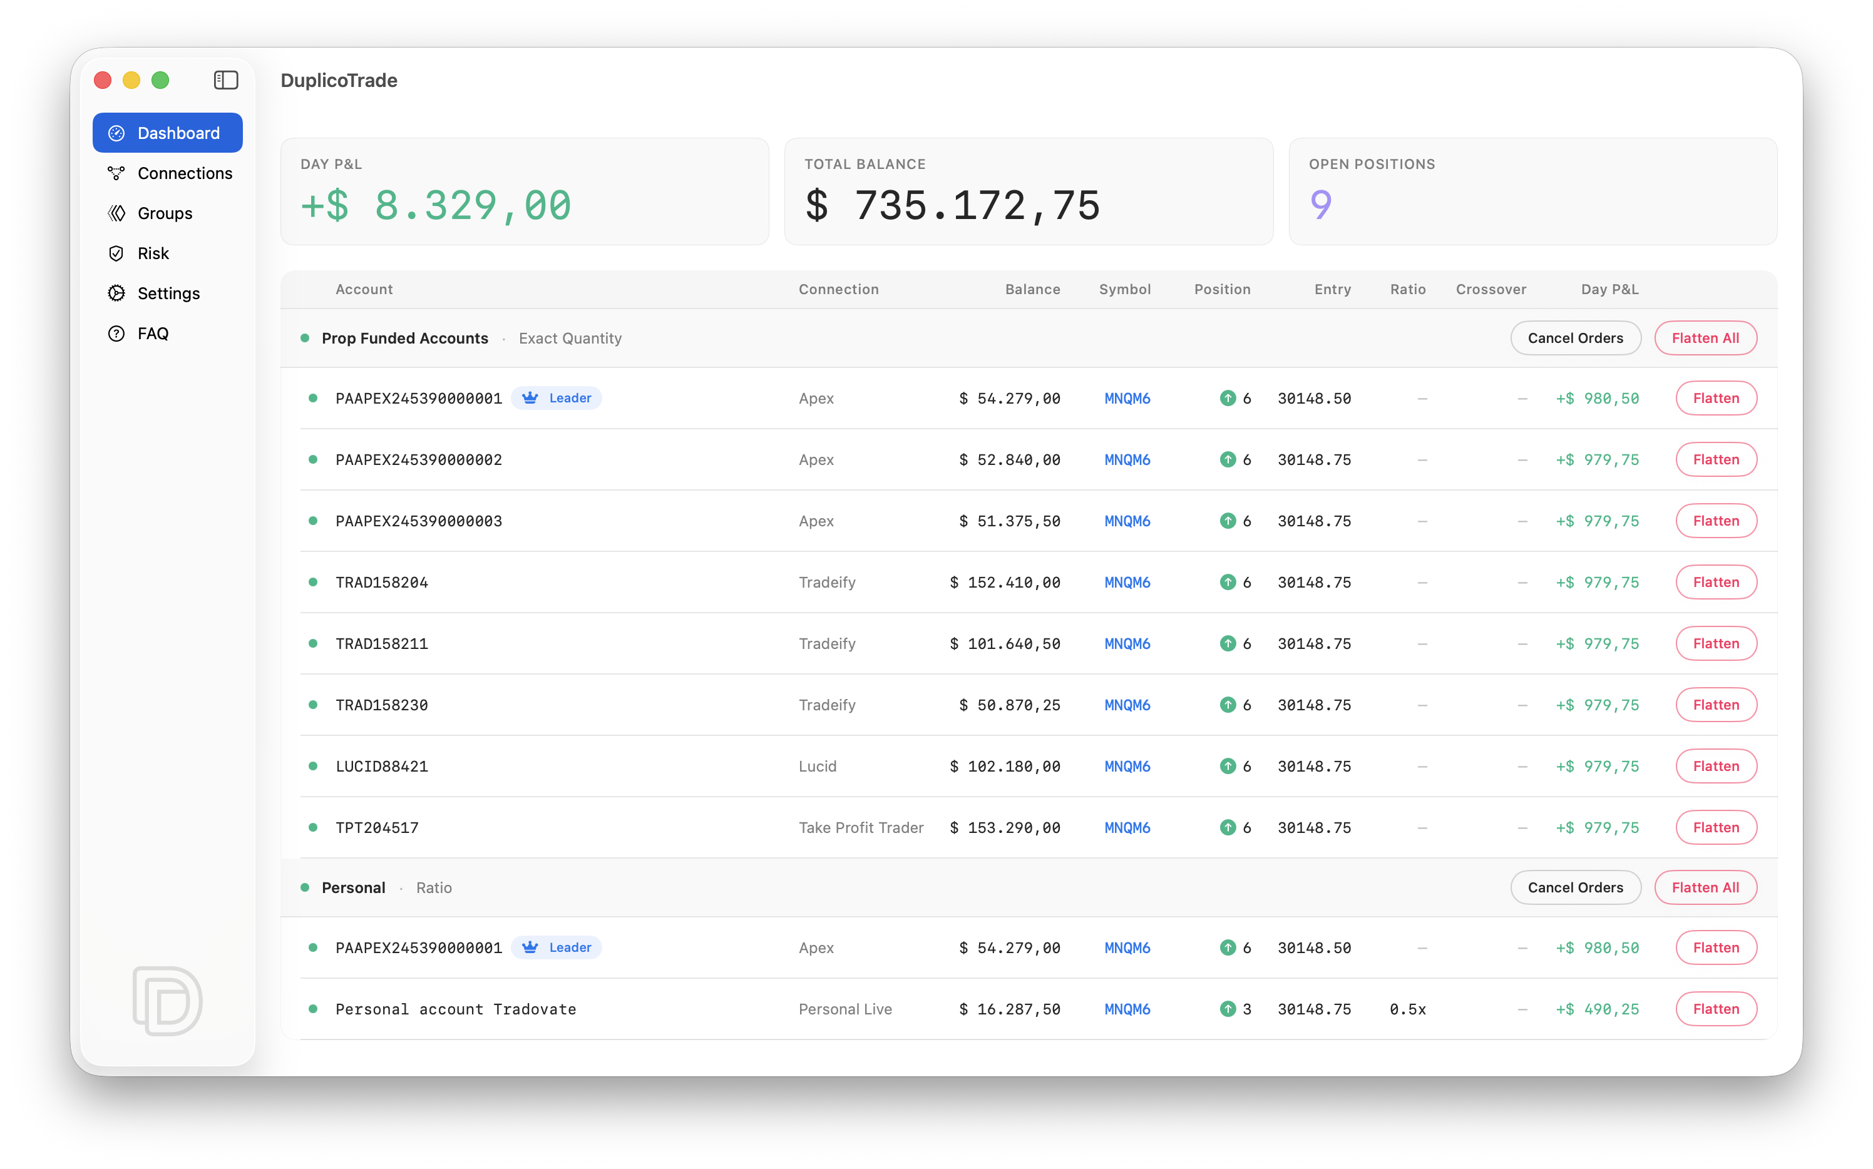The height and width of the screenshot is (1169, 1873).
Task: Open the Connections page
Action: click(167, 173)
